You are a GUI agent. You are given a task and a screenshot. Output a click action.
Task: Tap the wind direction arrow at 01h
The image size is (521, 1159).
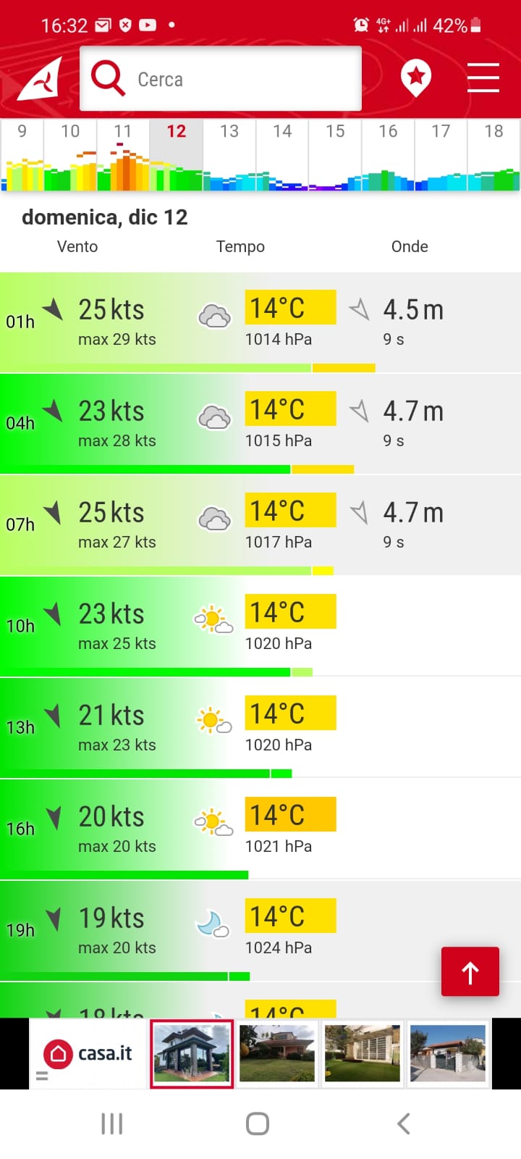(x=53, y=309)
